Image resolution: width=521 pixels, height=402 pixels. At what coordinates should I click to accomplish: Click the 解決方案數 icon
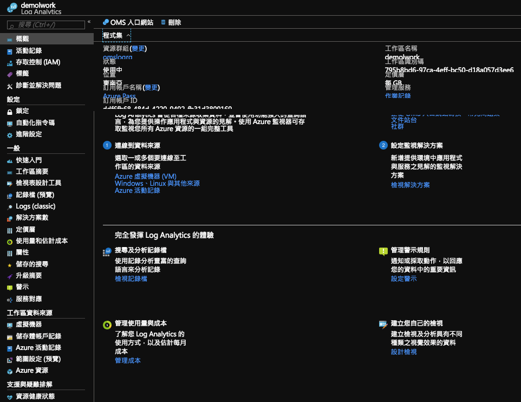(x=10, y=218)
